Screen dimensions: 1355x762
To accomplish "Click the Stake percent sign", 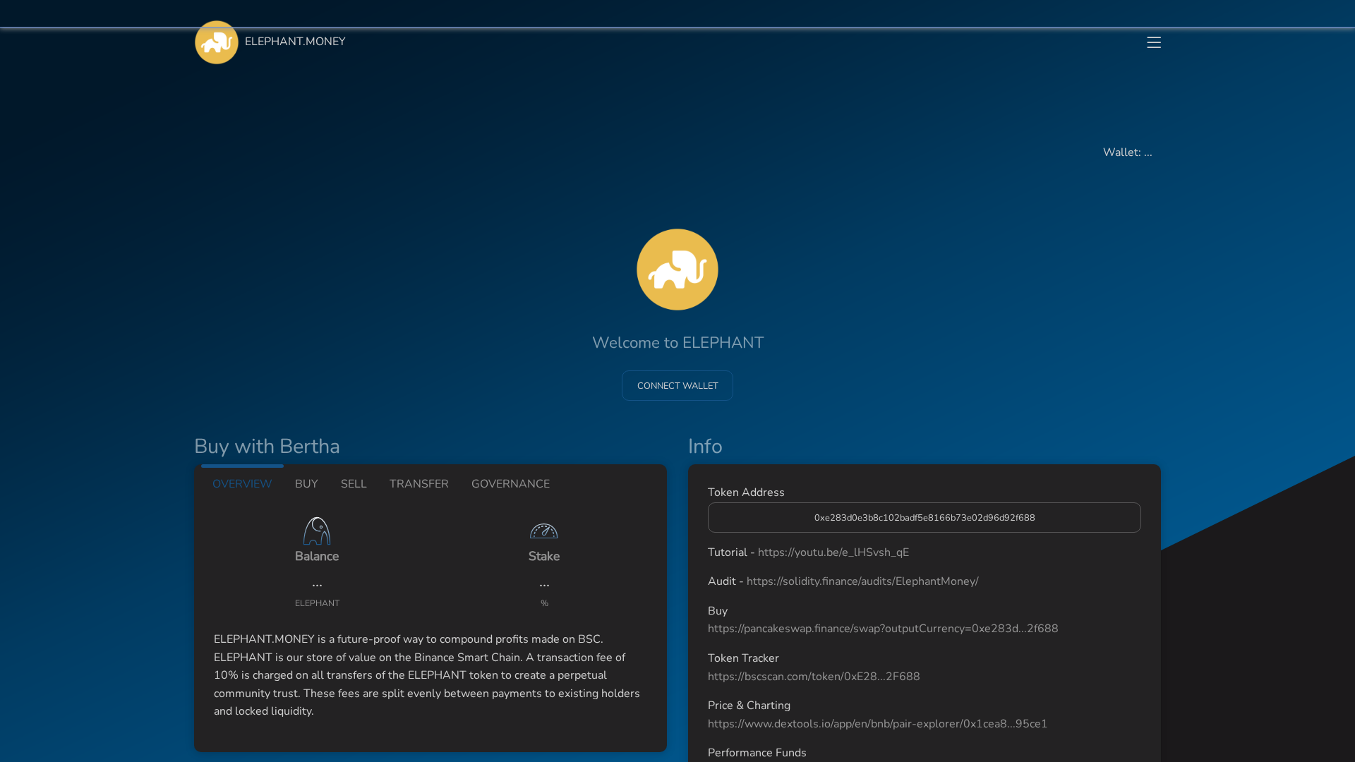I will point(544,603).
